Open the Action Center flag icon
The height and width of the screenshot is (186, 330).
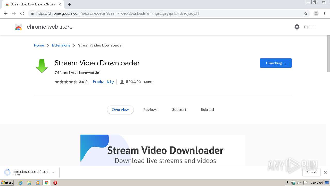[305, 183]
